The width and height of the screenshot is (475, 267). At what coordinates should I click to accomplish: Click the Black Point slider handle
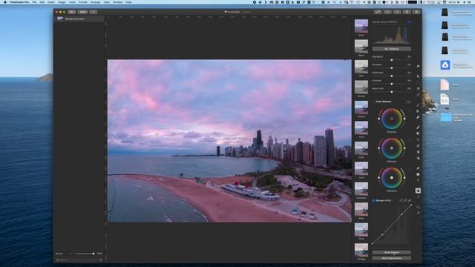coord(392,92)
